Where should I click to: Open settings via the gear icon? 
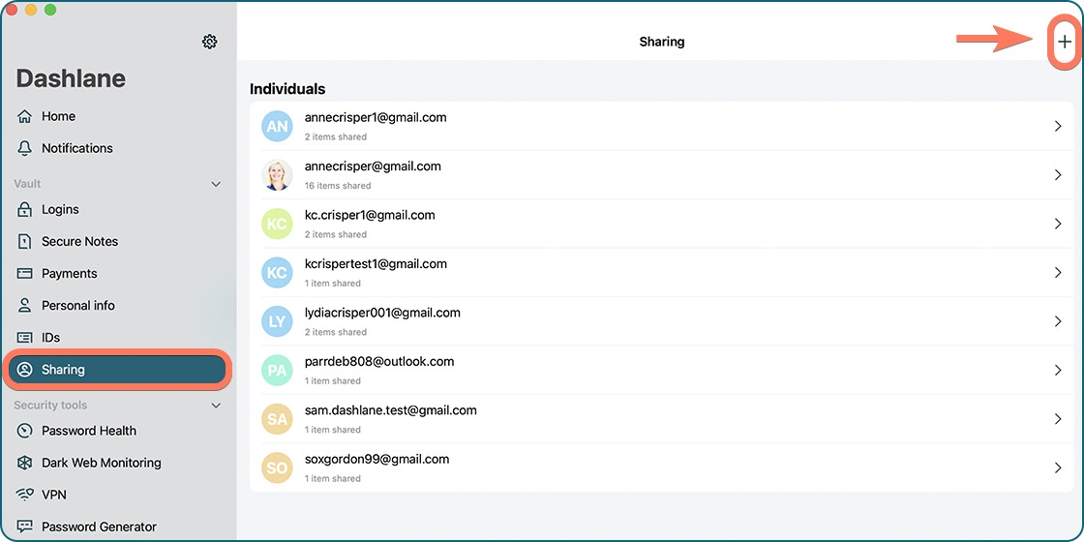click(209, 42)
